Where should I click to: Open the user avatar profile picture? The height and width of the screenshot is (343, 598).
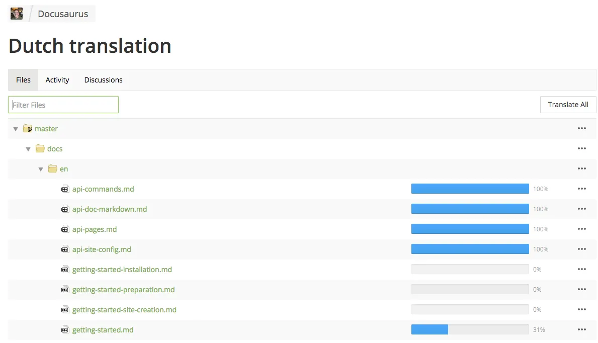17,14
